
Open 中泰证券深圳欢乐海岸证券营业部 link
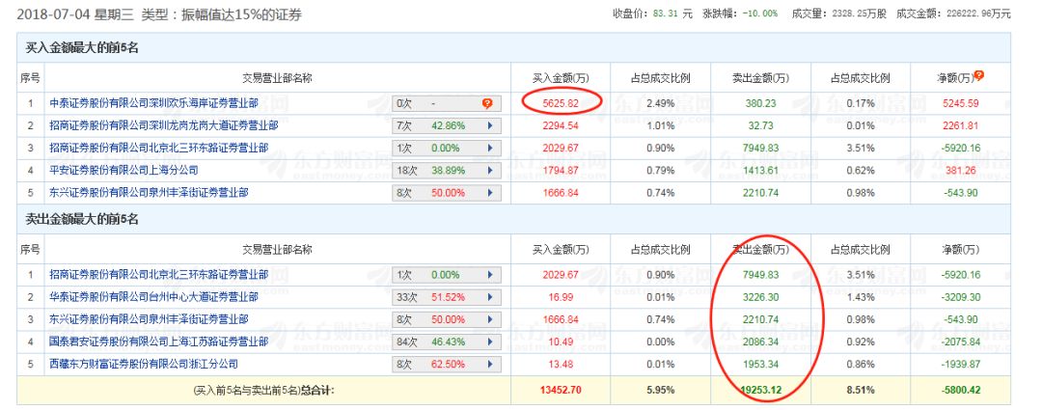pos(154,103)
